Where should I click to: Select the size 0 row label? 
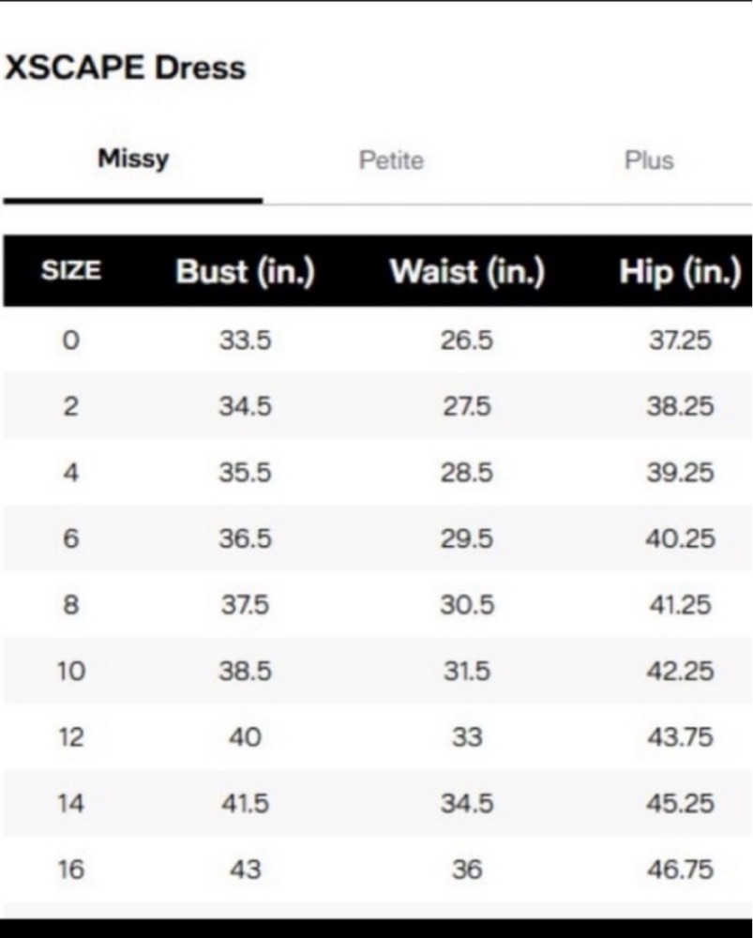[x=70, y=340]
